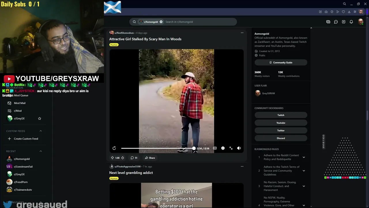Expand rule 4 No NSFW, Nudity
This screenshot has width=369, height=208.
coord(304,205)
